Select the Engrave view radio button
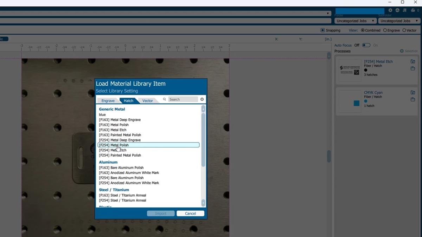 pyautogui.click(x=385, y=30)
